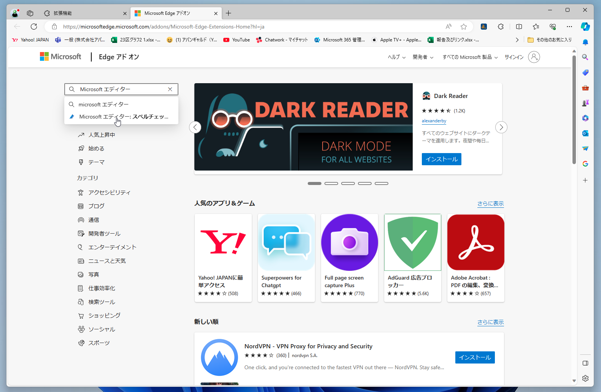Open Adobe Acrobat add-on card
This screenshot has height=392, width=601.
[476, 258]
